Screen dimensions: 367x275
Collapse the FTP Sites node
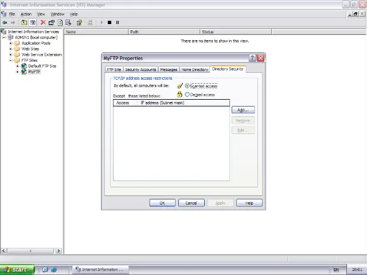coord(10,60)
